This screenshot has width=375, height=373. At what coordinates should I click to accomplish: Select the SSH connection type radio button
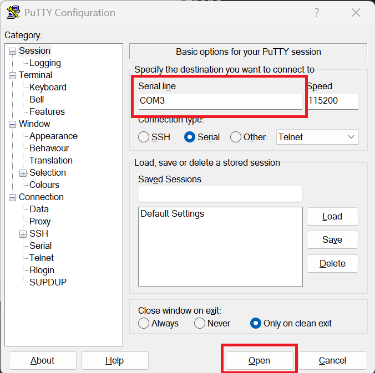click(x=144, y=137)
